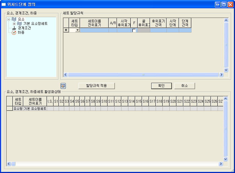The height and width of the screenshot is (173, 235).
Task: Click the vertical scrollbar down arrow in activation table
Action: pos(226,159)
